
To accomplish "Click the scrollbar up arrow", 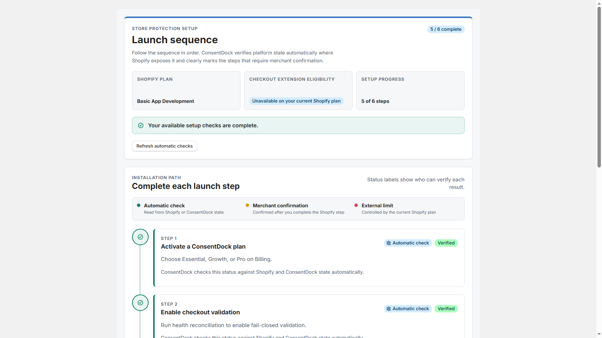I will [599, 3].
